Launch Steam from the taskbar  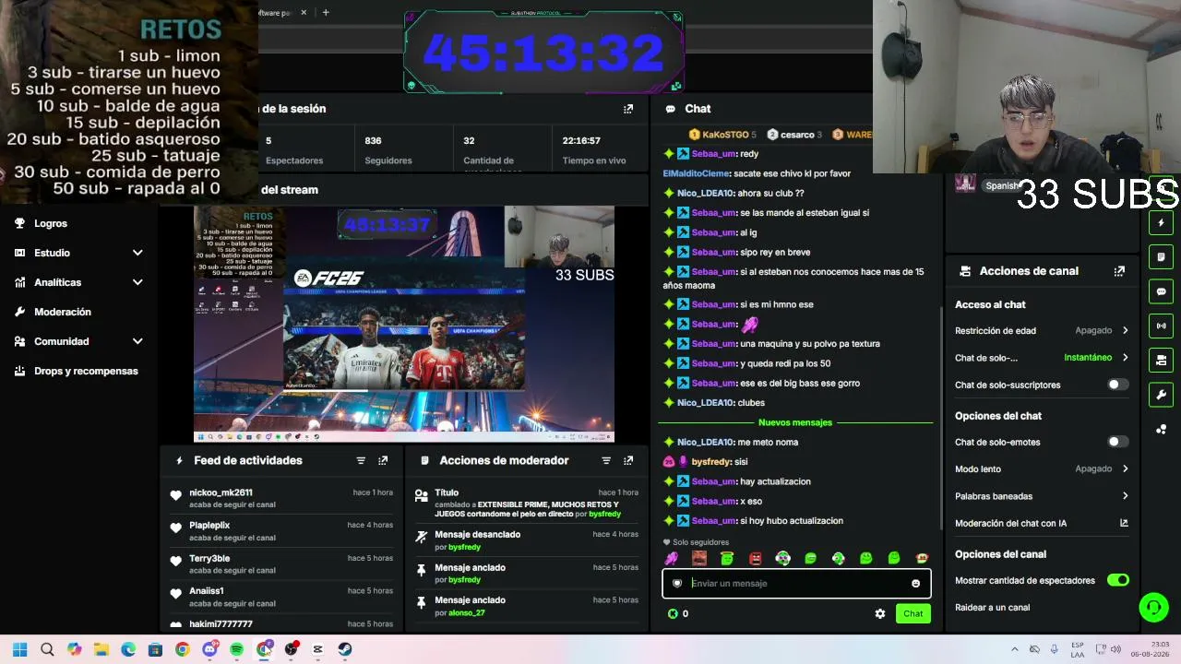coord(345,649)
